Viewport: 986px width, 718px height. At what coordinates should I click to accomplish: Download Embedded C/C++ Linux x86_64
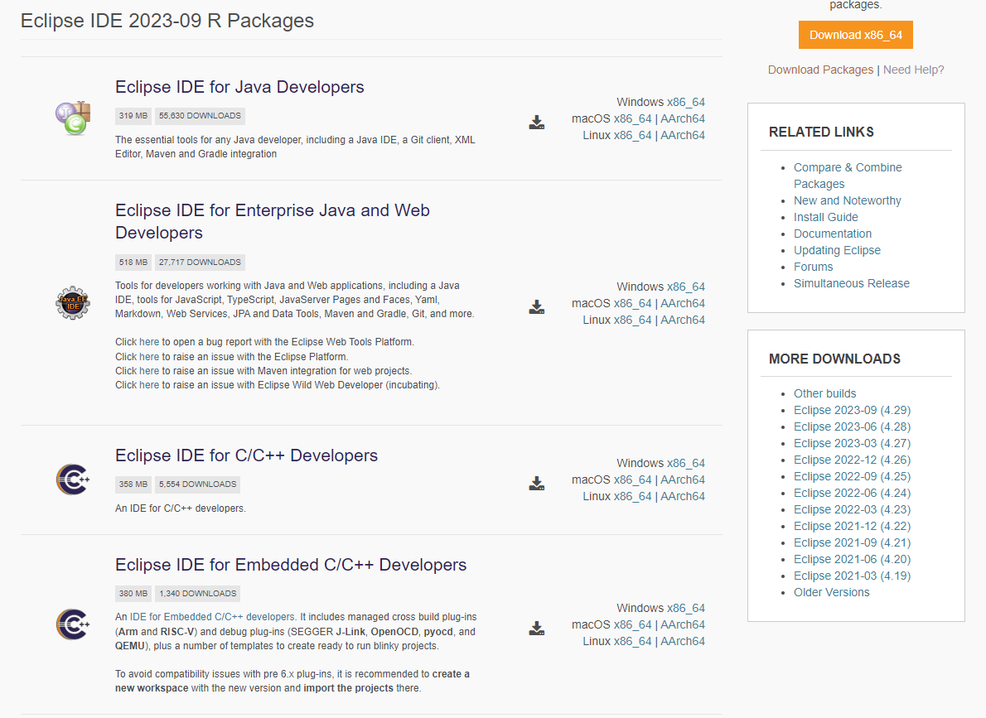(x=632, y=641)
